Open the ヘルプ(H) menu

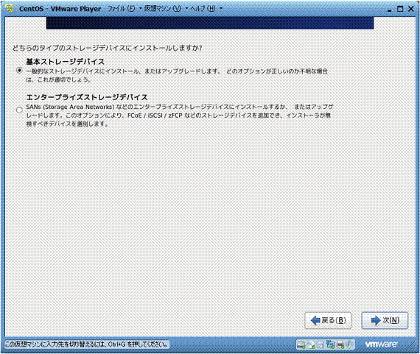pos(203,9)
